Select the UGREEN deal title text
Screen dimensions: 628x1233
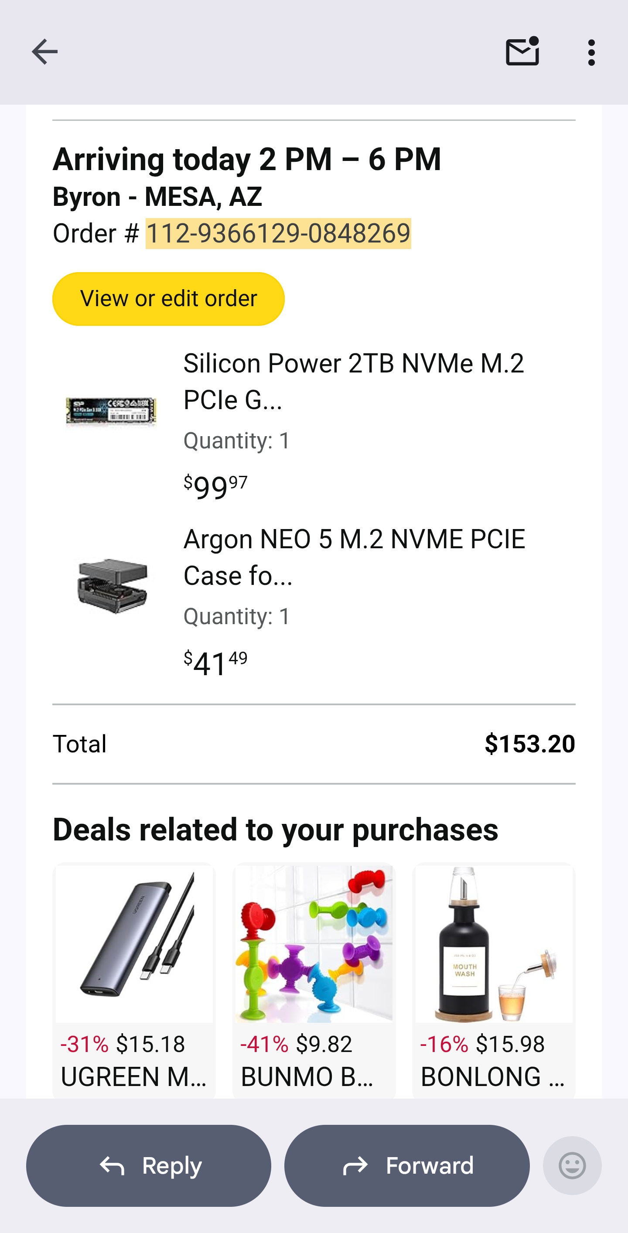[133, 1077]
